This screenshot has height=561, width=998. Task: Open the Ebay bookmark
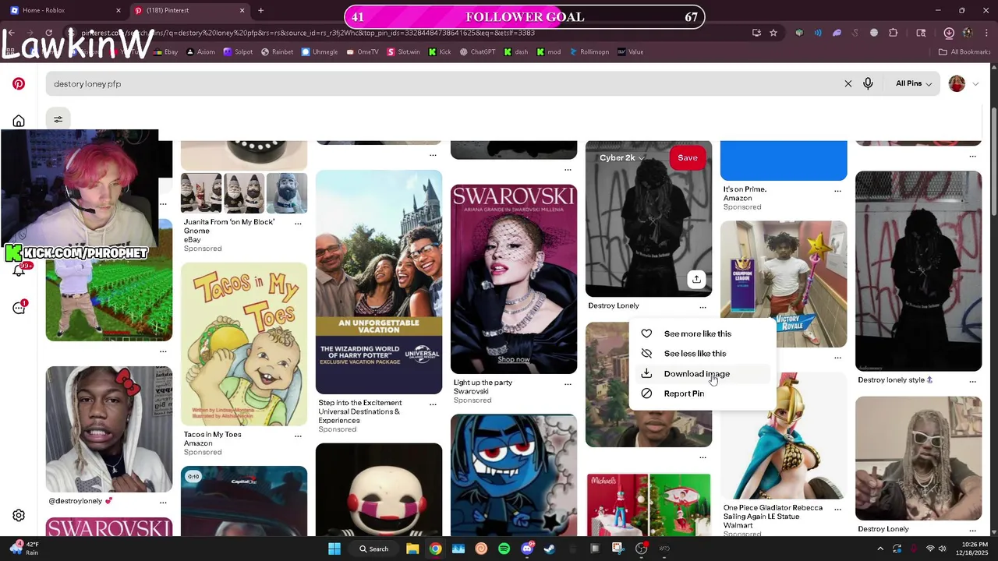165,52
